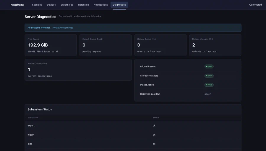Open the Sessions tab
Image resolution: width=266 pixels, height=151 pixels.
37,5
